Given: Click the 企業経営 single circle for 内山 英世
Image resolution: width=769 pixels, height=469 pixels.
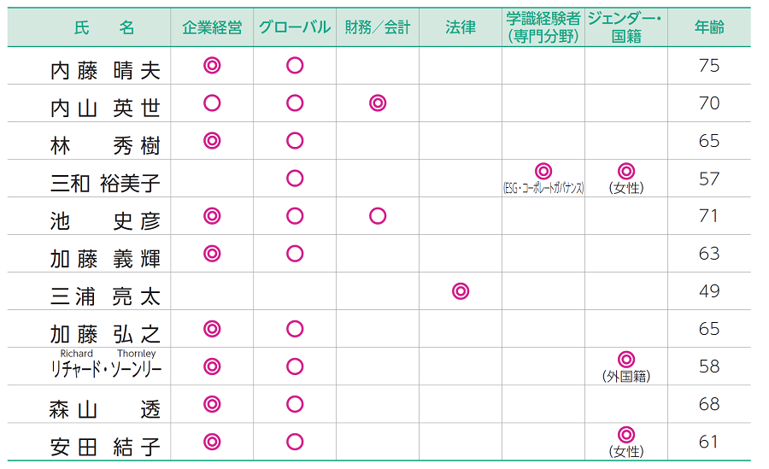Looking at the screenshot, I should tap(212, 103).
